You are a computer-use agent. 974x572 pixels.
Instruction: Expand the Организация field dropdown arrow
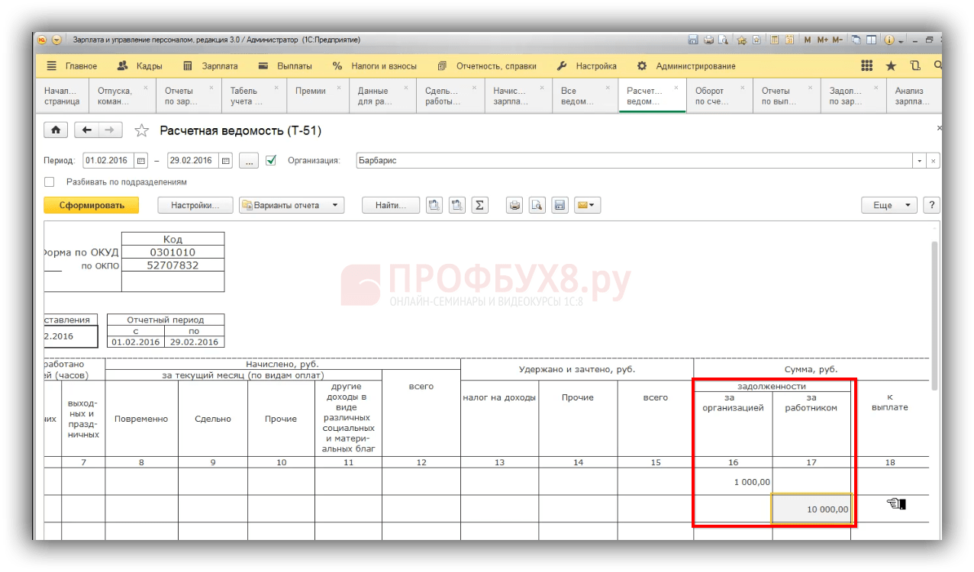919,161
